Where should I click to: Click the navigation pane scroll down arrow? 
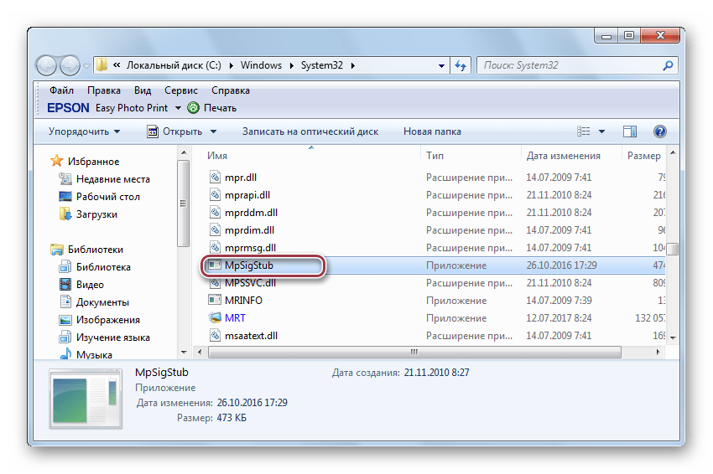(184, 353)
